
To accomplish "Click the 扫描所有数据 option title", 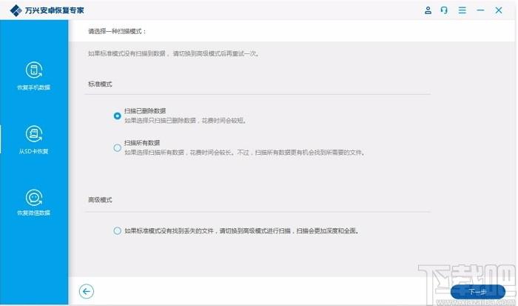I will [x=142, y=142].
